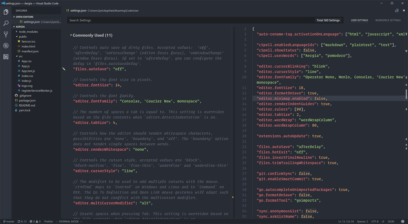Viewport: 408px width, 224px height.
Task: Click "editor.fontSize": 14 default setting
Action: [97, 85]
